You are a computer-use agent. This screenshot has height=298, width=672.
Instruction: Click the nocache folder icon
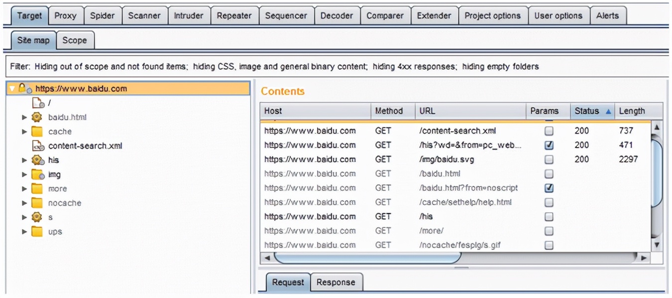(x=37, y=203)
